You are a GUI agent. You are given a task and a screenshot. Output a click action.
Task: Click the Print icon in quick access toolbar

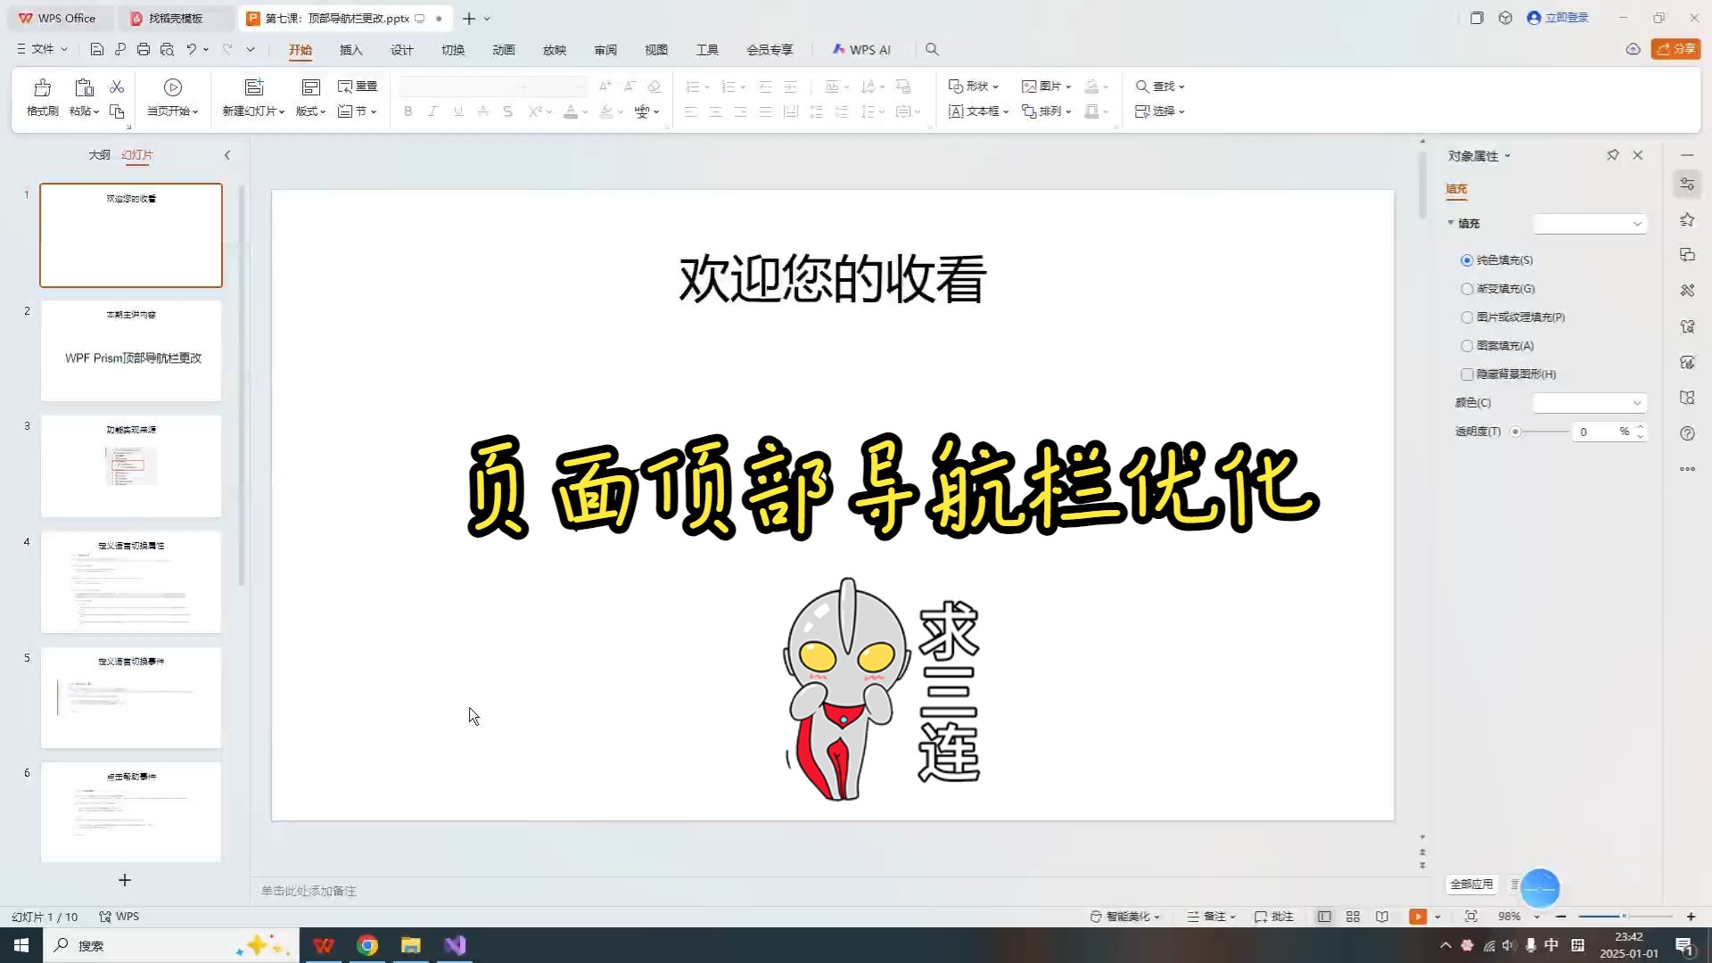(x=144, y=50)
